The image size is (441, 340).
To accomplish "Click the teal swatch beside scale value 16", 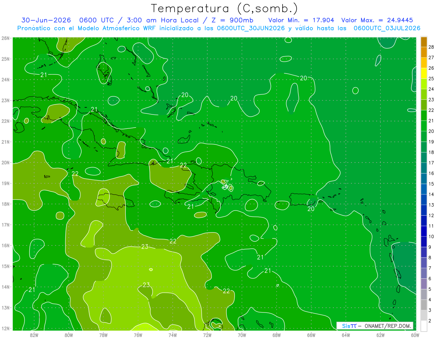I will pos(424,168).
